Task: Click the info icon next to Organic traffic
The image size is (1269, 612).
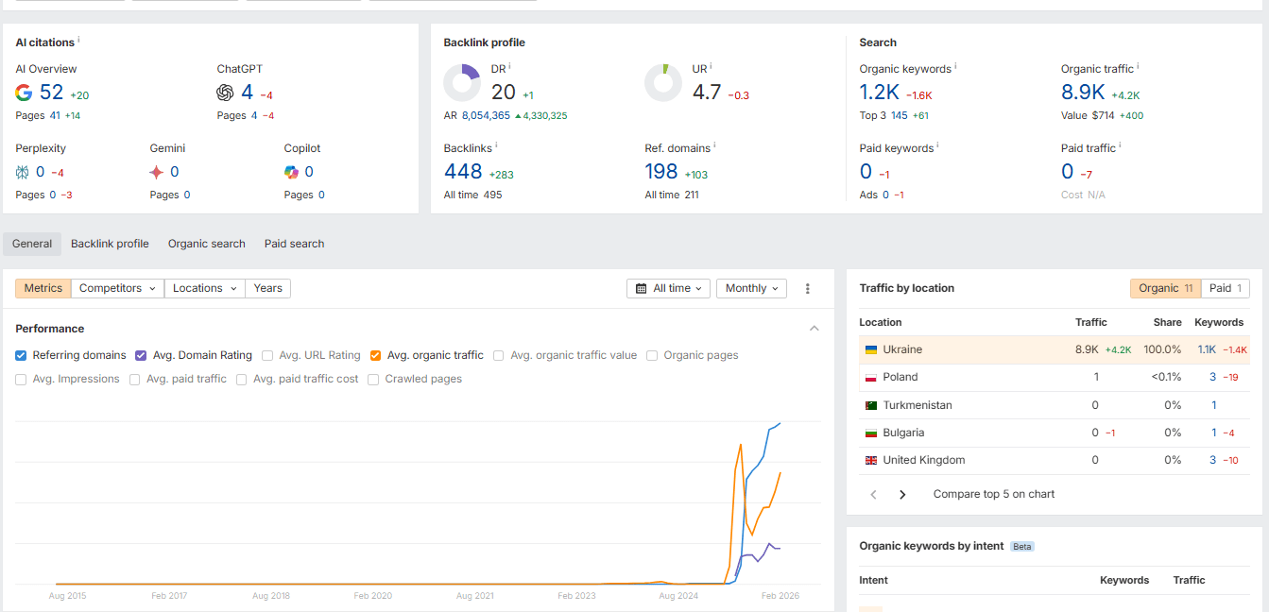Action: point(1138,67)
